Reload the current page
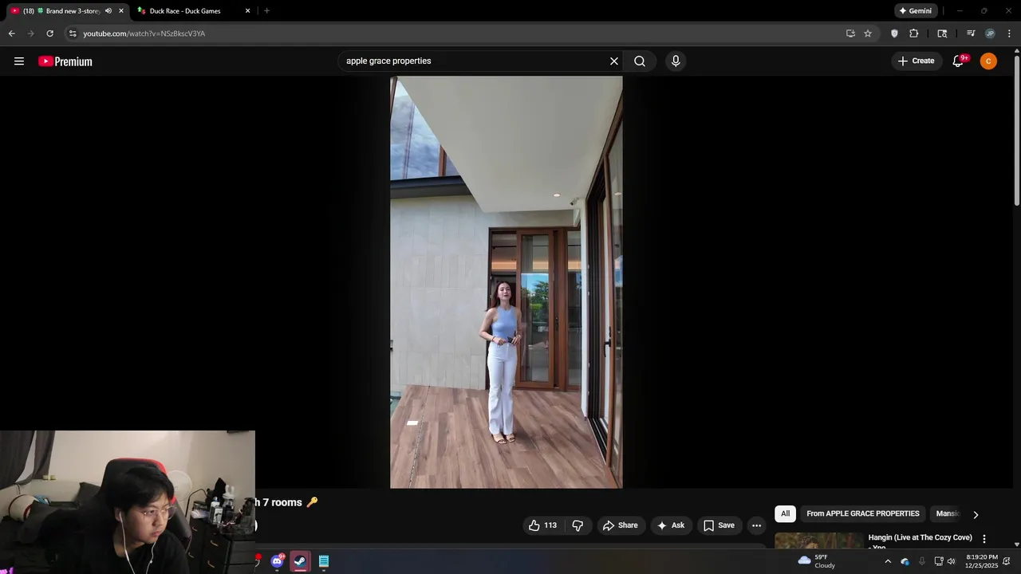Image resolution: width=1021 pixels, height=574 pixels. tap(49, 33)
